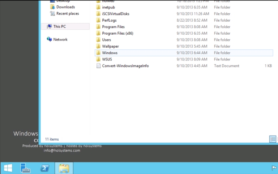Screen dimensions: 278x174
Task: Click the File Explorer taskbar icon
Action: (x=64, y=168)
